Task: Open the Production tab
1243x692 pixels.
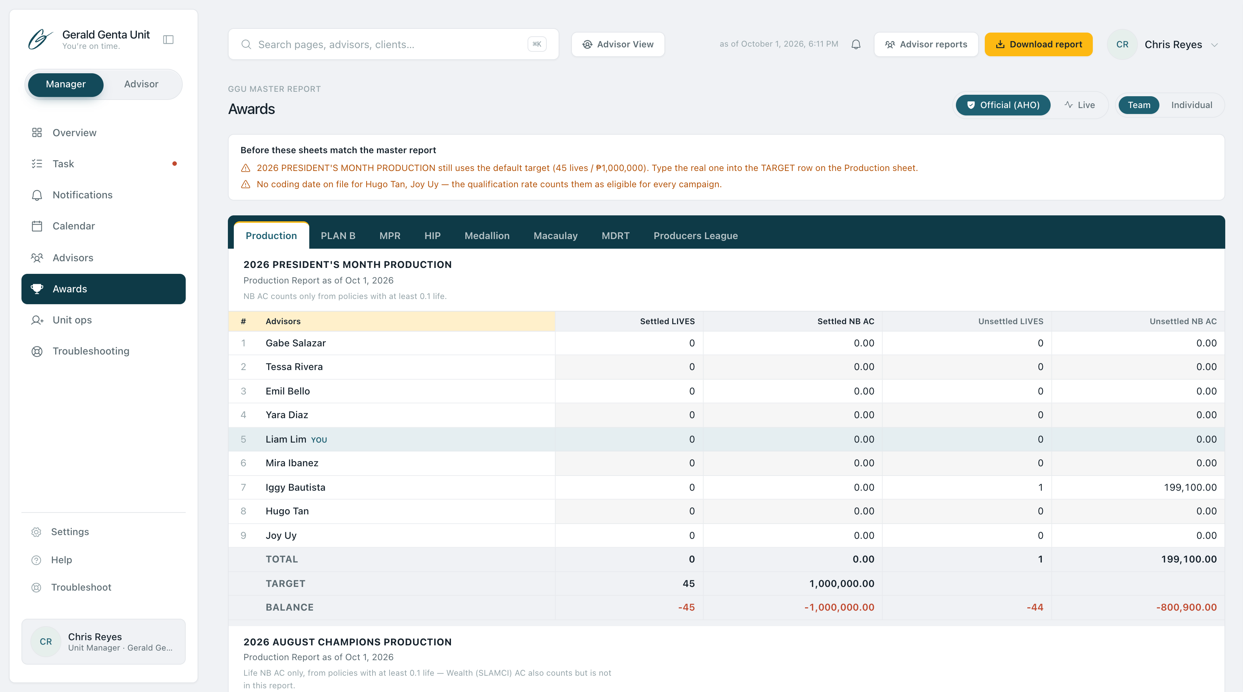Action: tap(271, 235)
